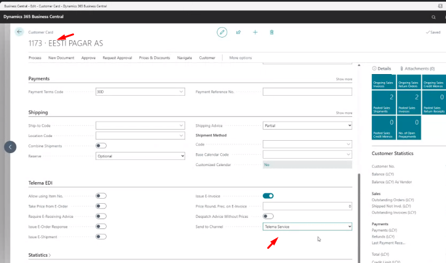446x263 pixels.
Task: Toggle Require E-Receiving Advice switch
Action: coord(101,216)
